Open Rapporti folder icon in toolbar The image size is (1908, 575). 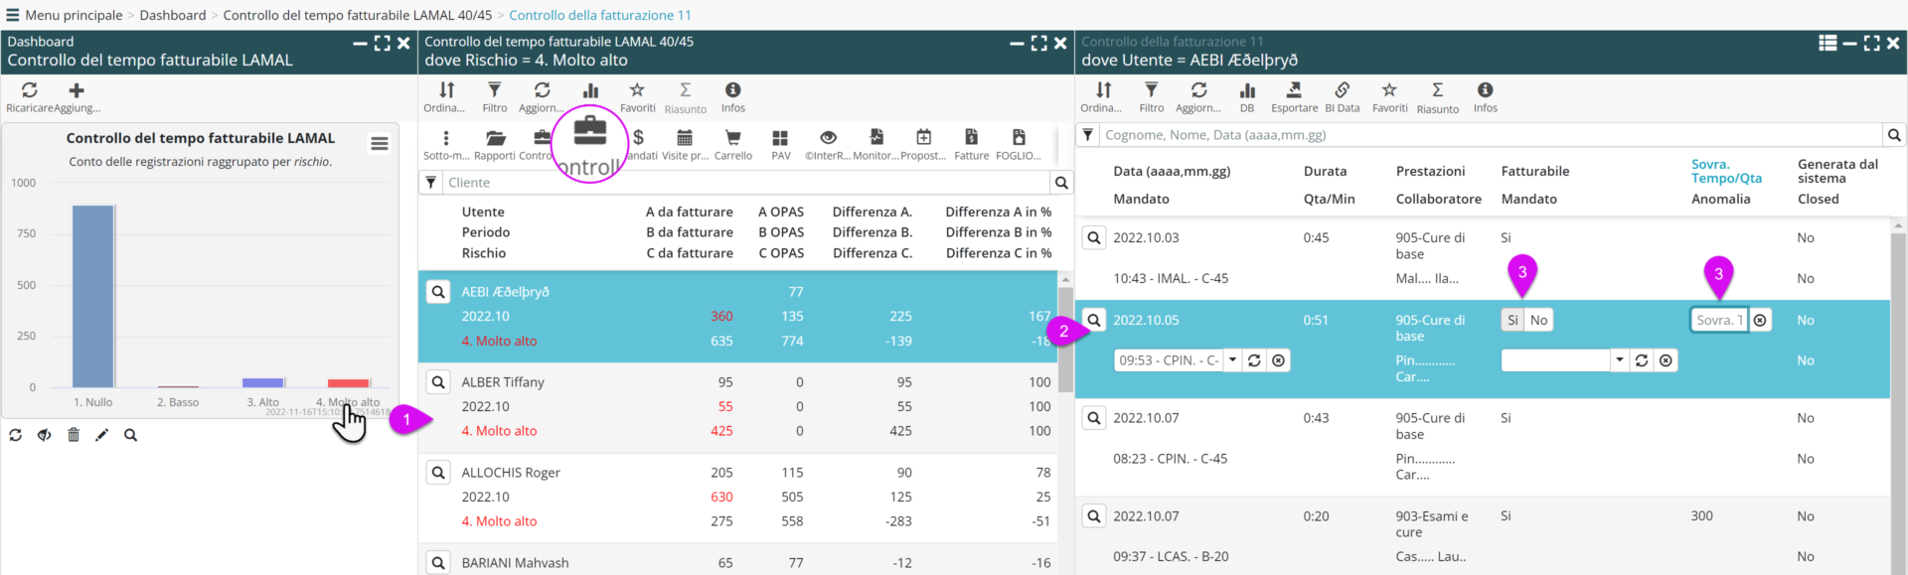(x=495, y=138)
